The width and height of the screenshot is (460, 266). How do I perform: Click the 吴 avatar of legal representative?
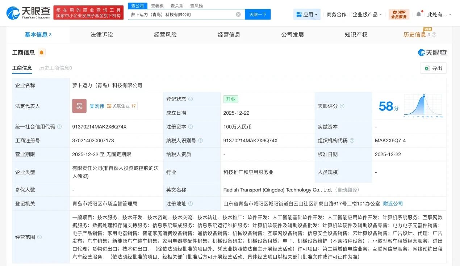click(79, 106)
